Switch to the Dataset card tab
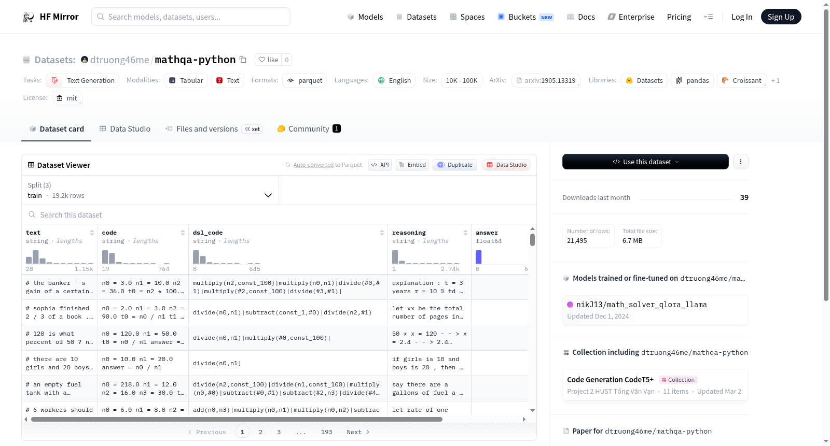 (57, 129)
